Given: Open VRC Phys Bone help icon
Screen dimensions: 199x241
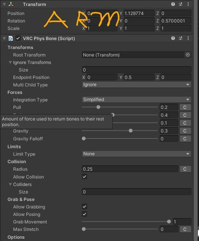Looking at the screenshot, I should coord(173,38).
